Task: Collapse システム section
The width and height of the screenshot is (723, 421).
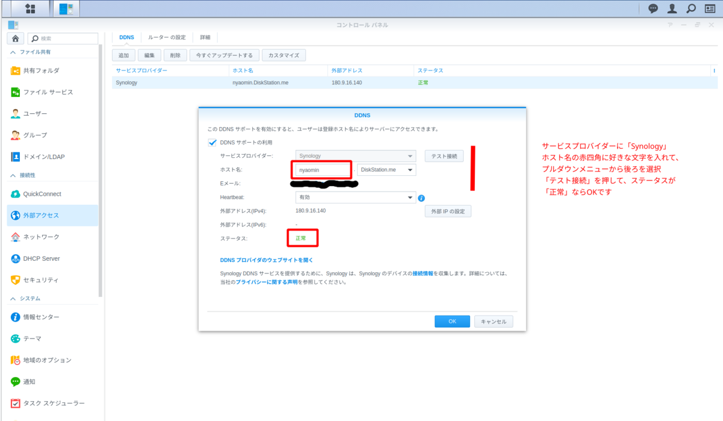Action: 13,299
